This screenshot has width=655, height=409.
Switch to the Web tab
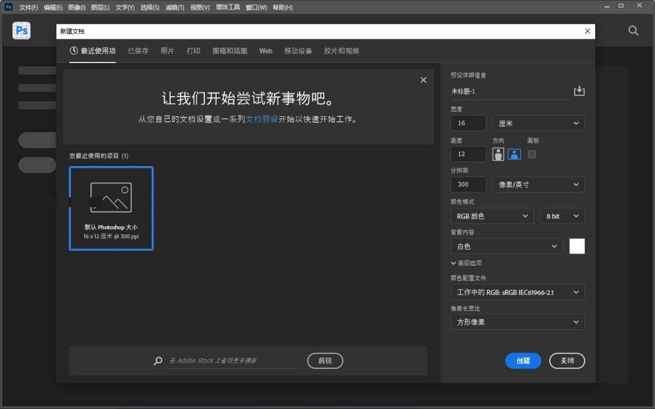tap(265, 50)
